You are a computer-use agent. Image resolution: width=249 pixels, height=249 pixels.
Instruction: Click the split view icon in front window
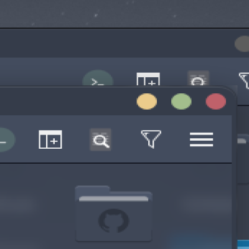point(50,139)
